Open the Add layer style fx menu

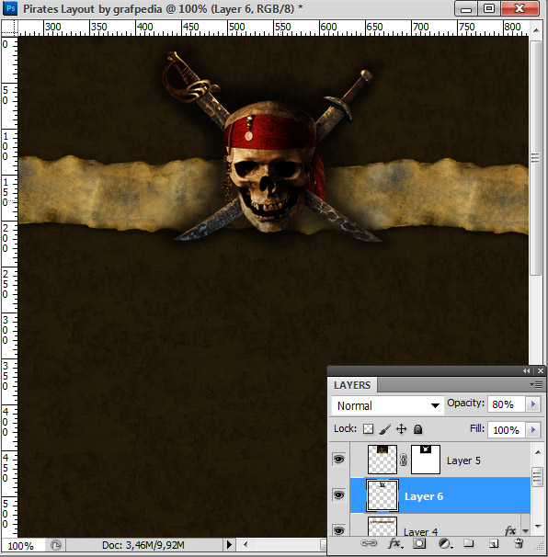[x=394, y=543]
